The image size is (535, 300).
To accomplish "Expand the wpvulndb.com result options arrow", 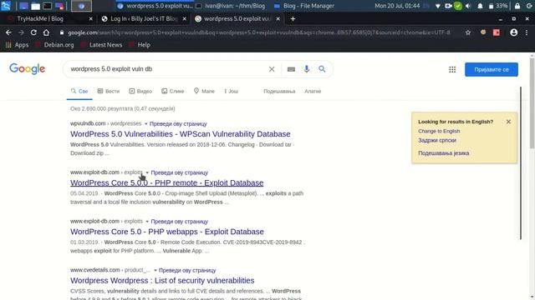I will coord(145,124).
